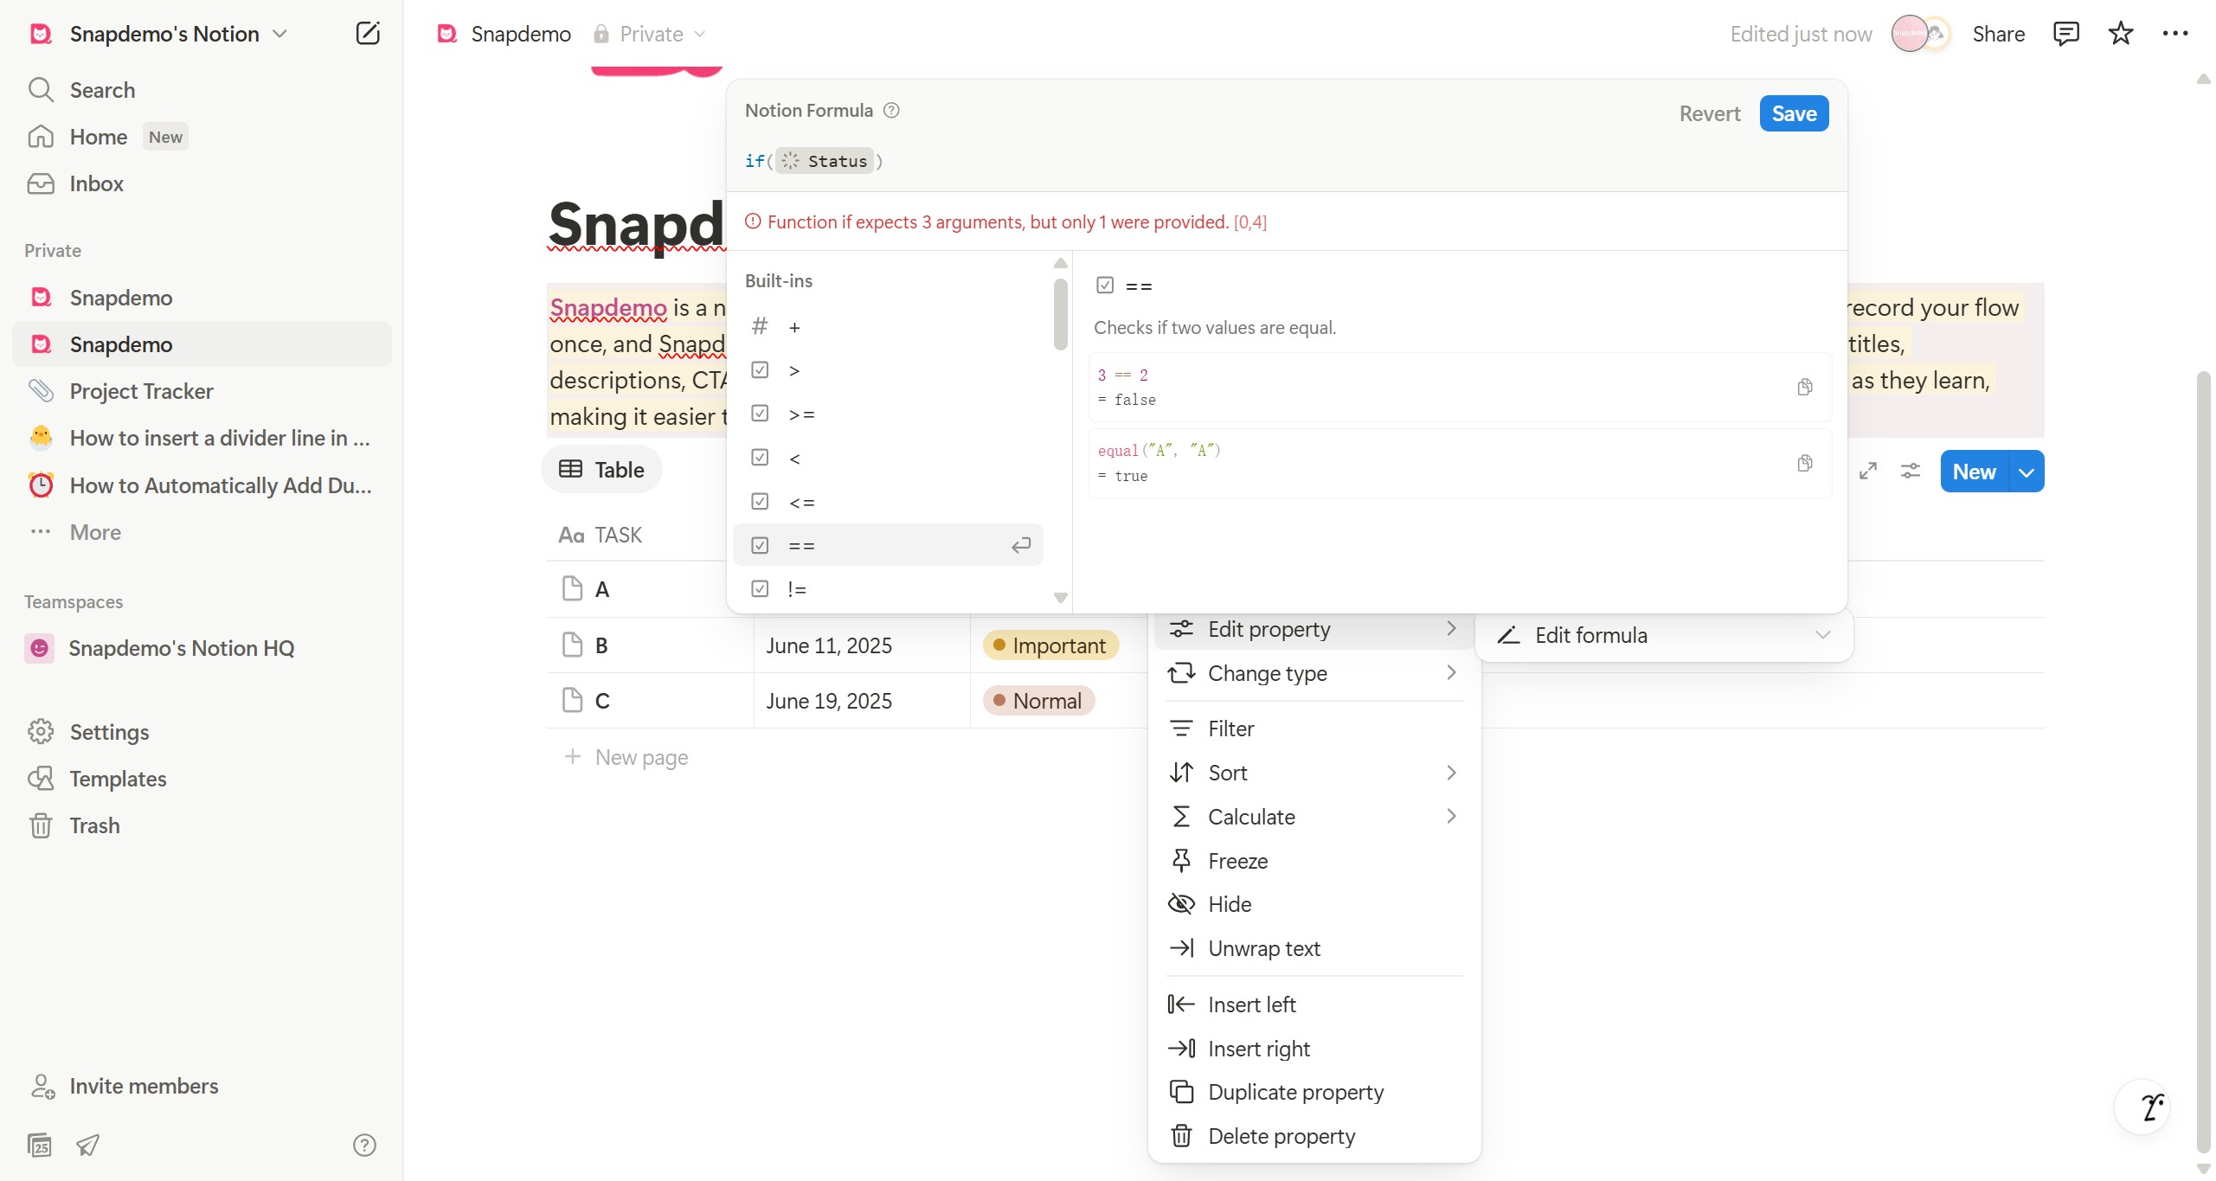The height and width of the screenshot is (1181, 2216).
Task: Open the help button at sidebar bottom
Action: coord(364,1145)
